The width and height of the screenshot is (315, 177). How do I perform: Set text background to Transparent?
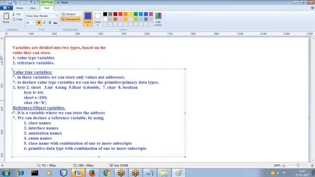pyautogui.click(x=70, y=19)
